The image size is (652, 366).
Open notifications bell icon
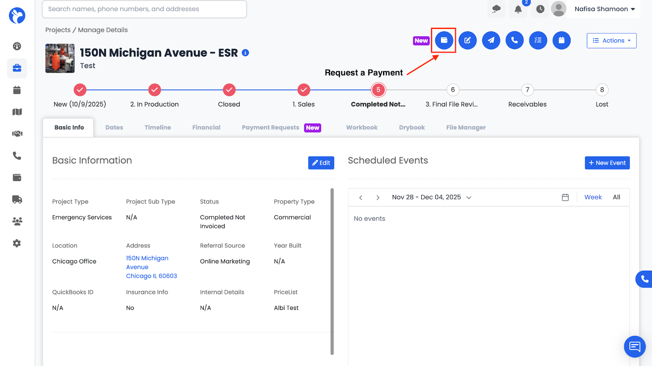click(x=518, y=9)
